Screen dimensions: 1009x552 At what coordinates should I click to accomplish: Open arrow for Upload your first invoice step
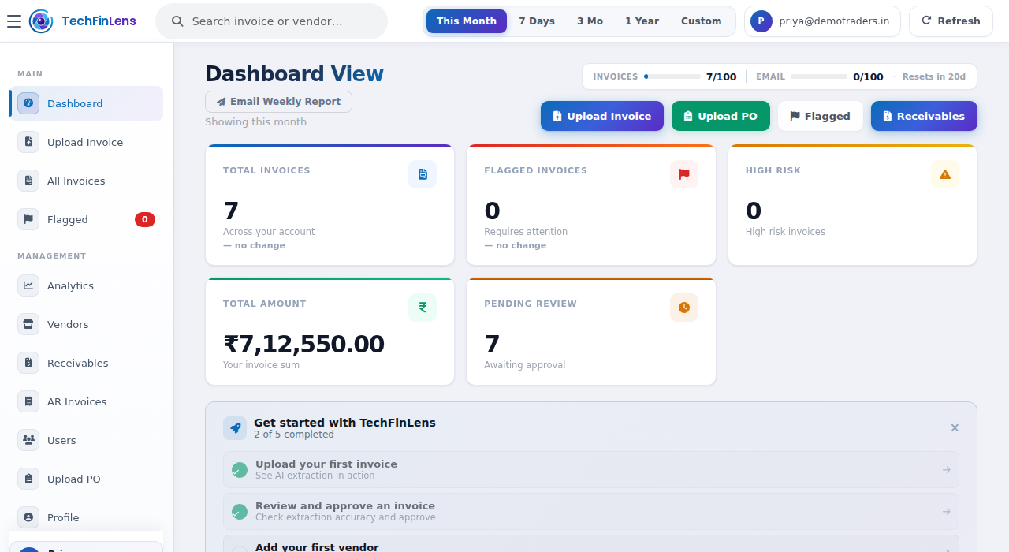946,470
